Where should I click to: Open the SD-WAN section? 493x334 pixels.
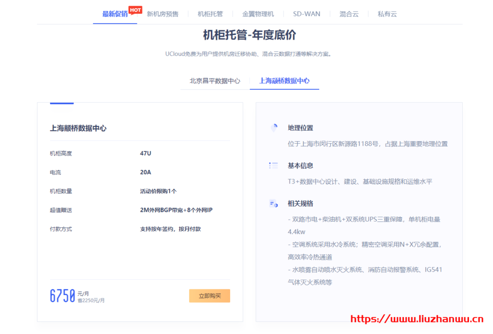307,14
